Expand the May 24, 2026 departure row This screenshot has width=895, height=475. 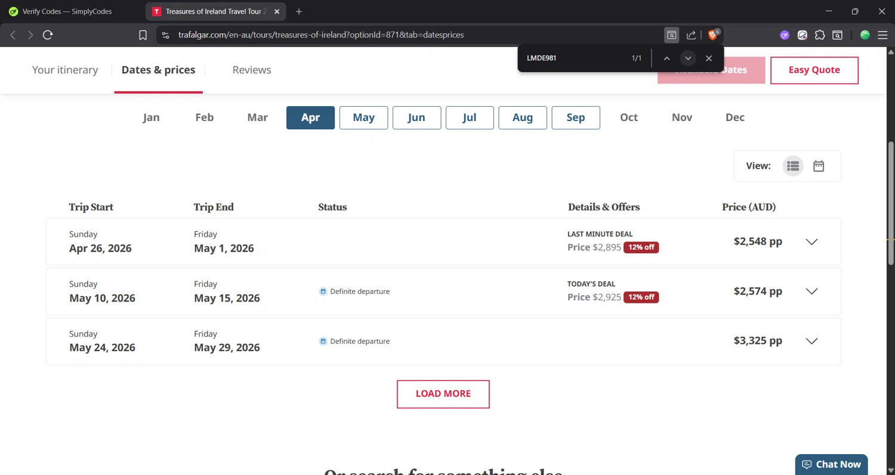811,341
